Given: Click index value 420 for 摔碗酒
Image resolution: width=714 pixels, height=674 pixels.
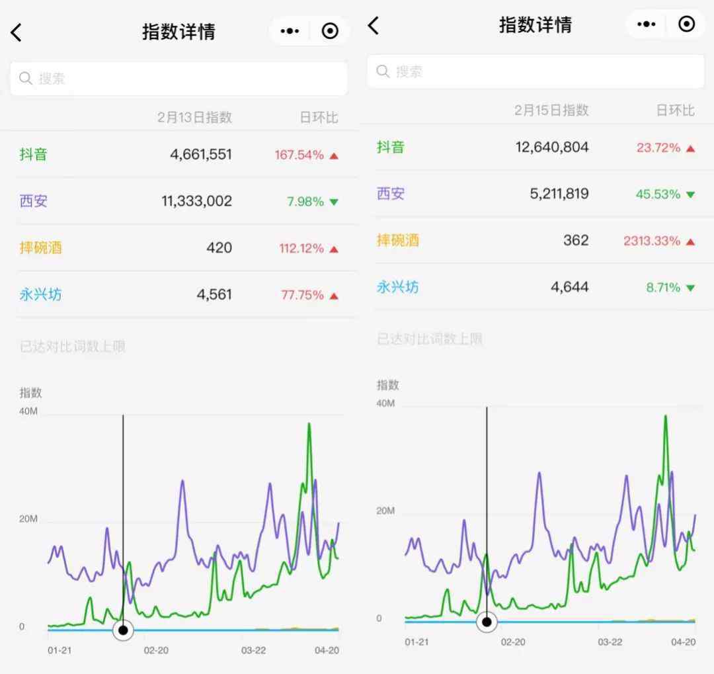Looking at the screenshot, I should (x=219, y=247).
